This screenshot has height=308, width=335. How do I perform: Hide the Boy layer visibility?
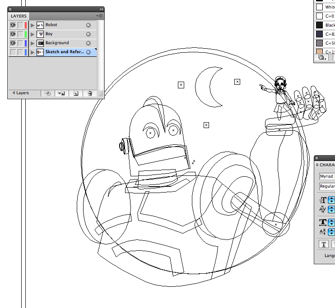13,34
